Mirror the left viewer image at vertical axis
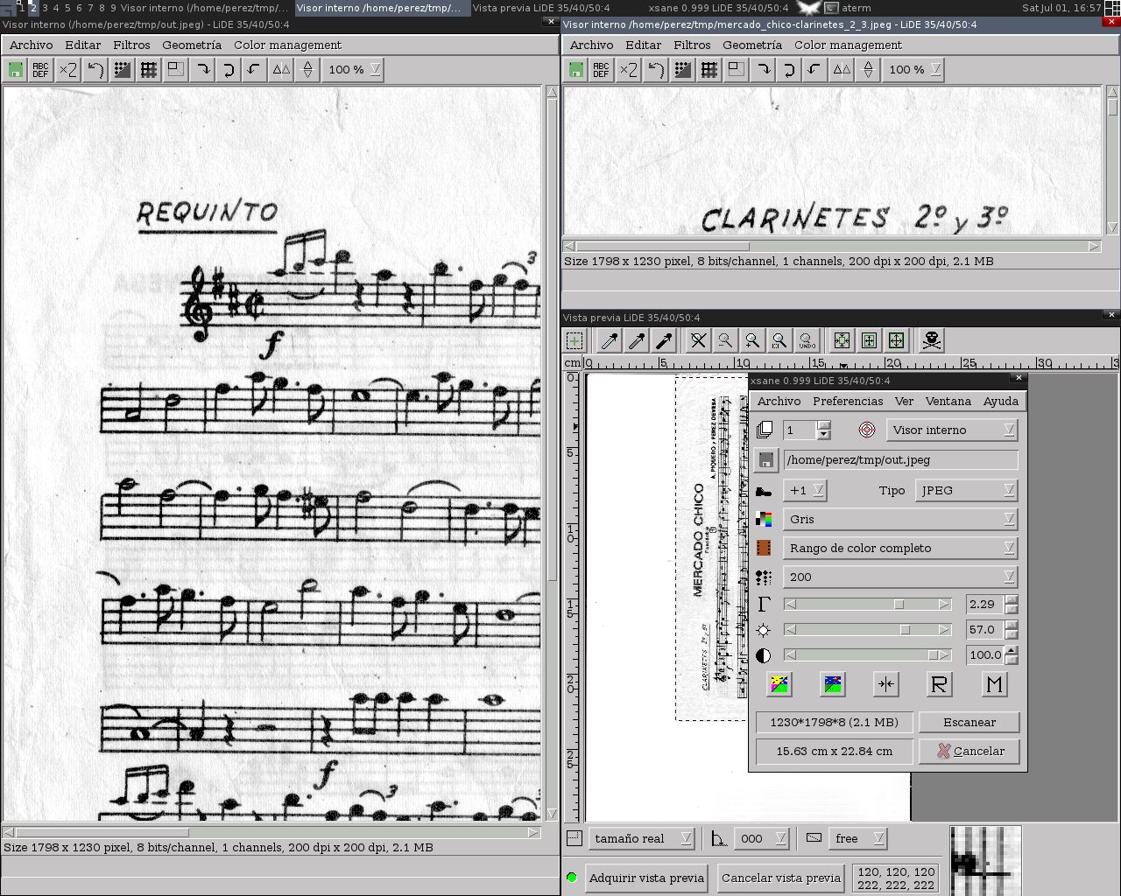Viewport: 1121px width, 896px height. [x=281, y=70]
